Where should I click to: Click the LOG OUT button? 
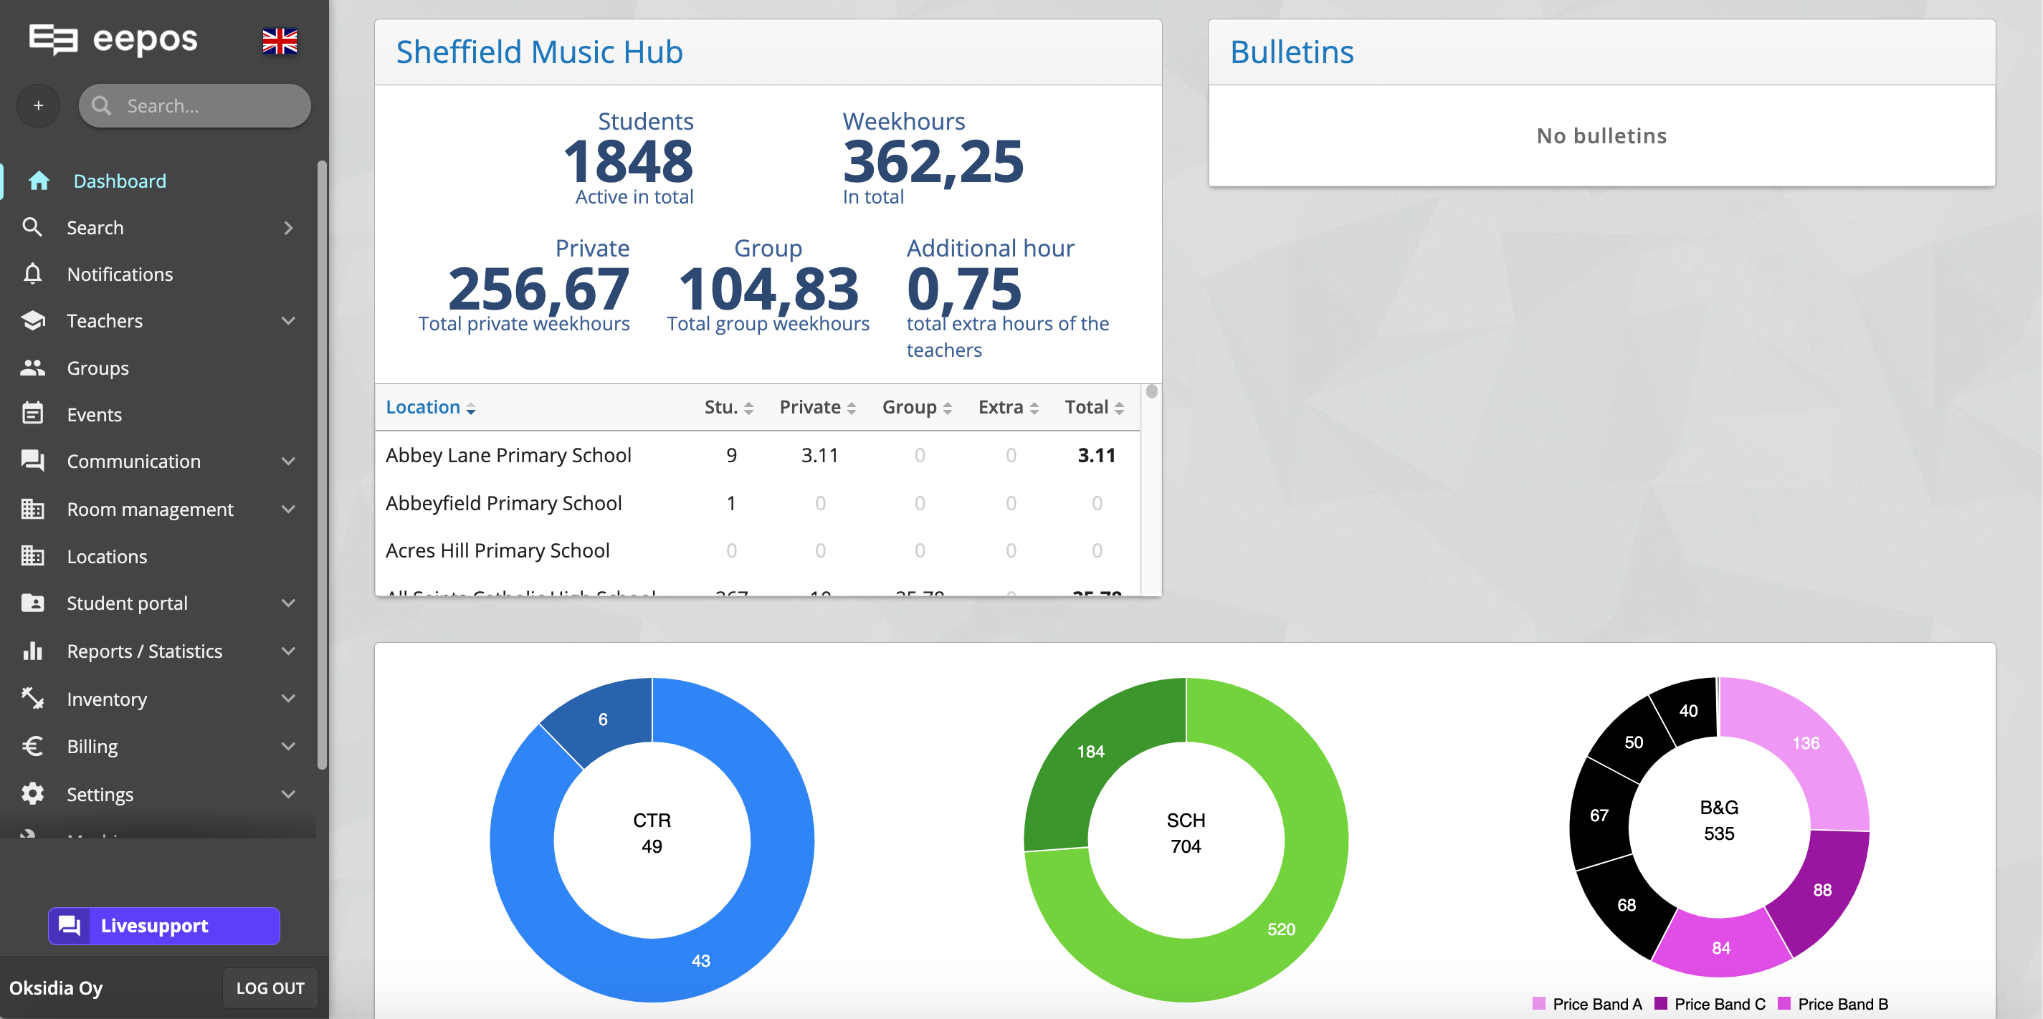pyautogui.click(x=270, y=988)
